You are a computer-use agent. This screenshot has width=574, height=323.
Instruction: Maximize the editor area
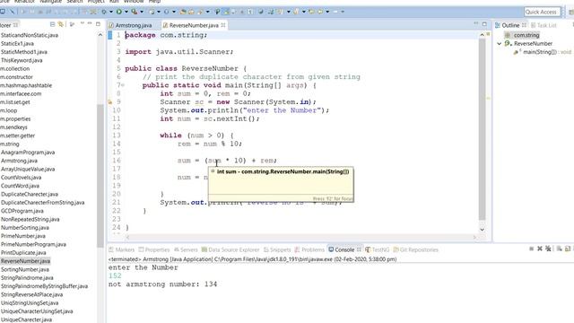(x=484, y=24)
